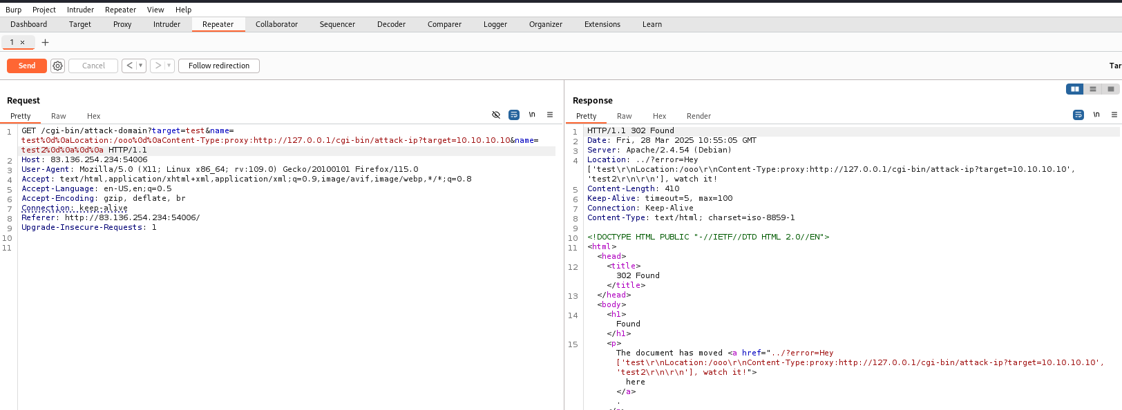Image resolution: width=1122 pixels, height=410 pixels.
Task: Select Hex view in Response panel
Action: [660, 116]
